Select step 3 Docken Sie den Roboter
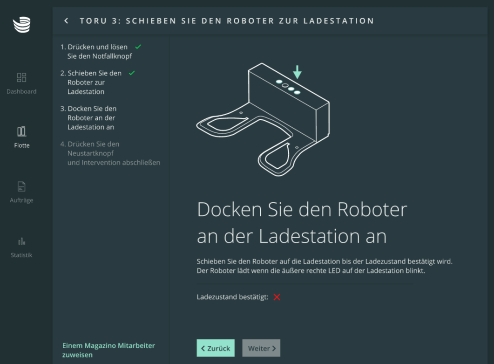 [x=91, y=118]
